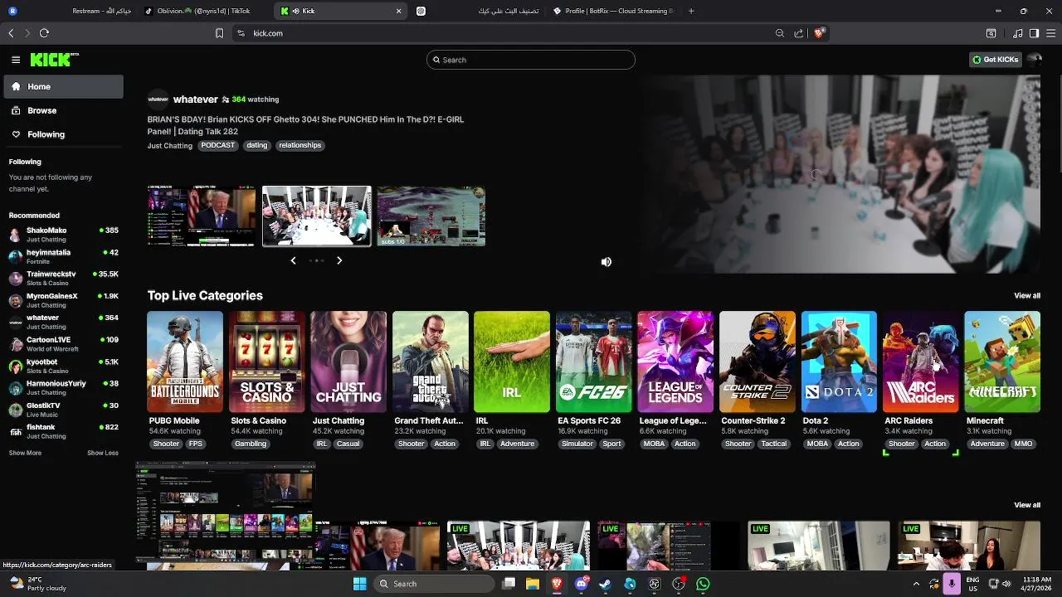The image size is (1062, 597).
Task: Open CartoonLIVE recommended channel
Action: pyautogui.click(x=63, y=343)
